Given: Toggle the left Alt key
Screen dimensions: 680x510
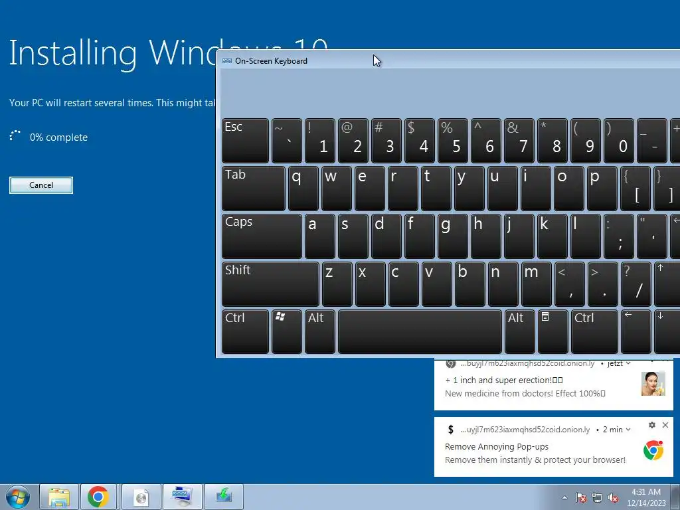Looking at the screenshot, I should (320, 332).
